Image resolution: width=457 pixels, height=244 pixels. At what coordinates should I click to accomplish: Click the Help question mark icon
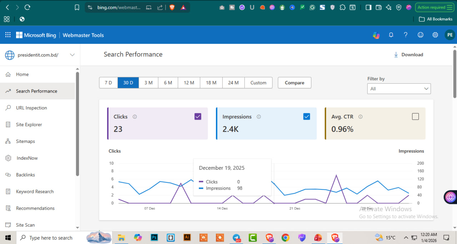tap(406, 35)
